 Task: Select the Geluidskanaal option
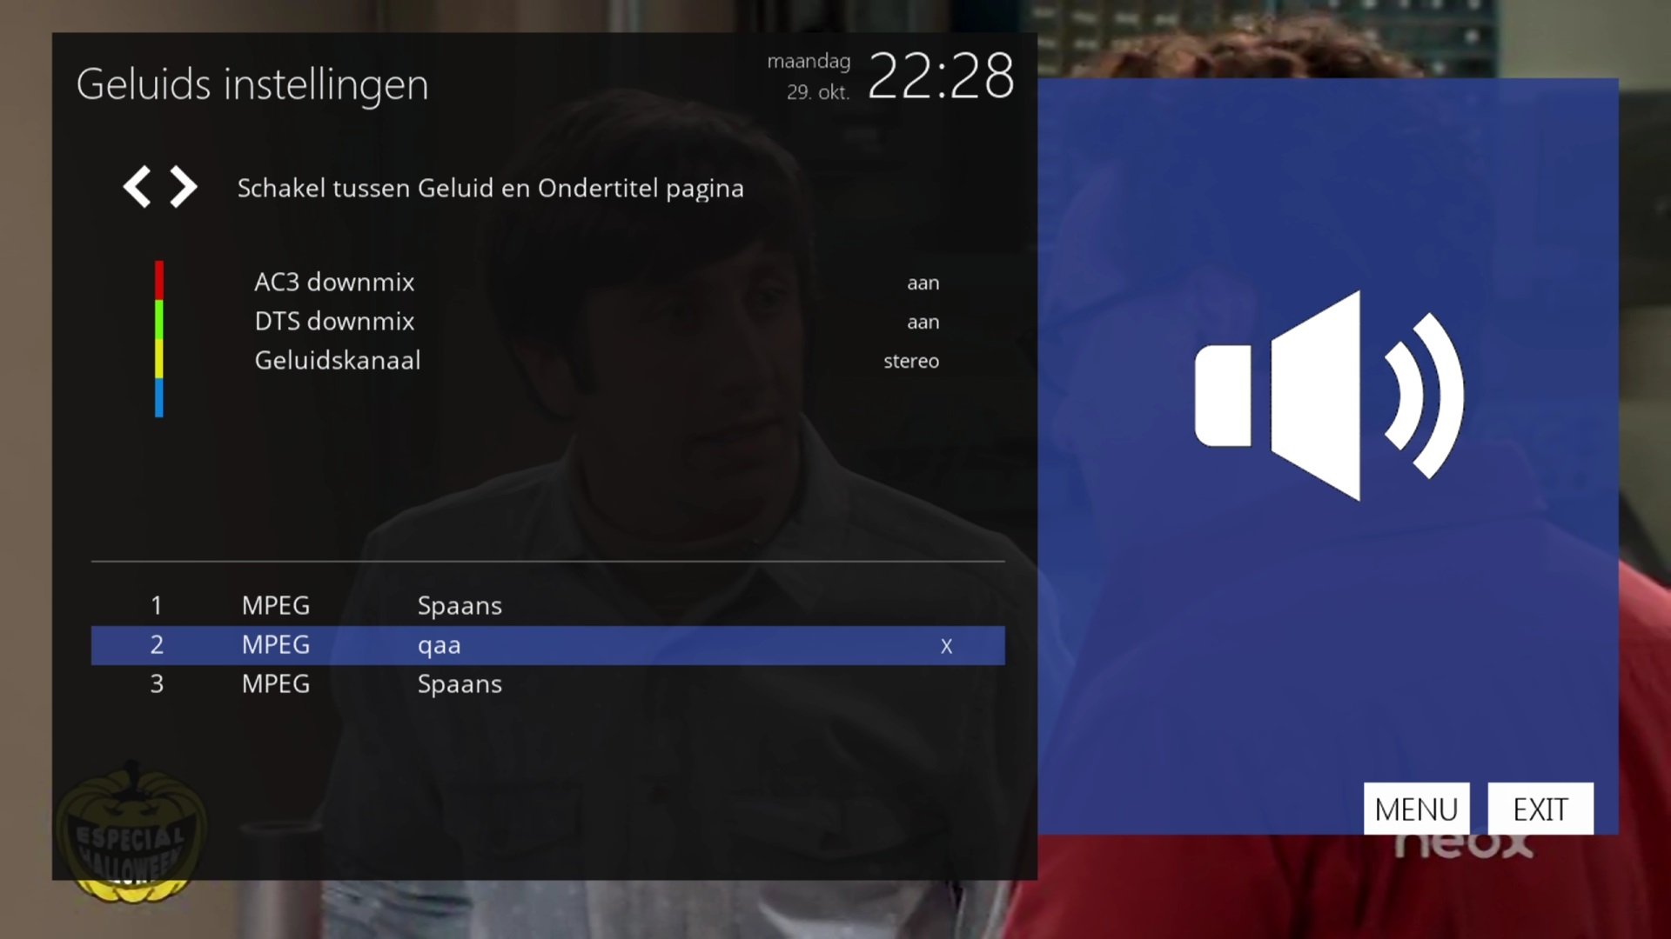337,361
